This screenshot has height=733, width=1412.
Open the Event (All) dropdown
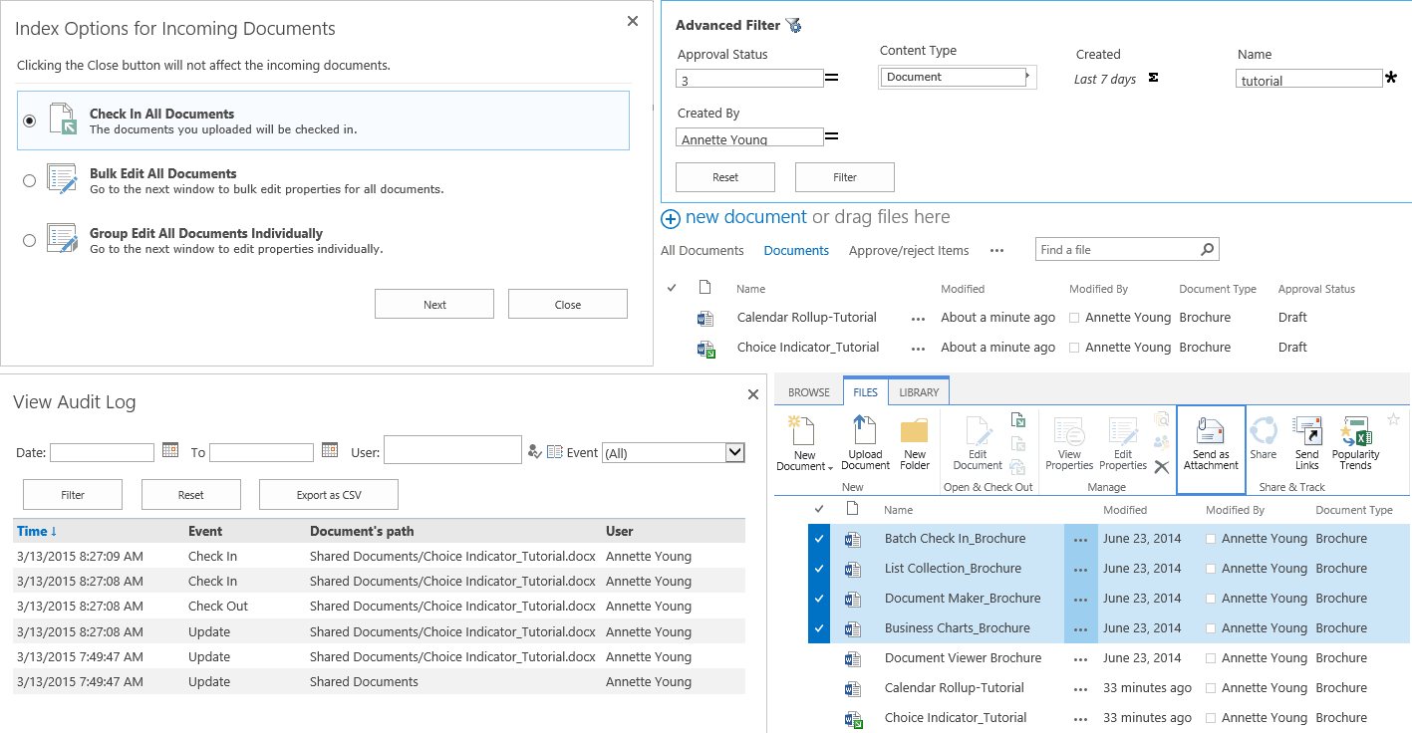pyautogui.click(x=674, y=453)
